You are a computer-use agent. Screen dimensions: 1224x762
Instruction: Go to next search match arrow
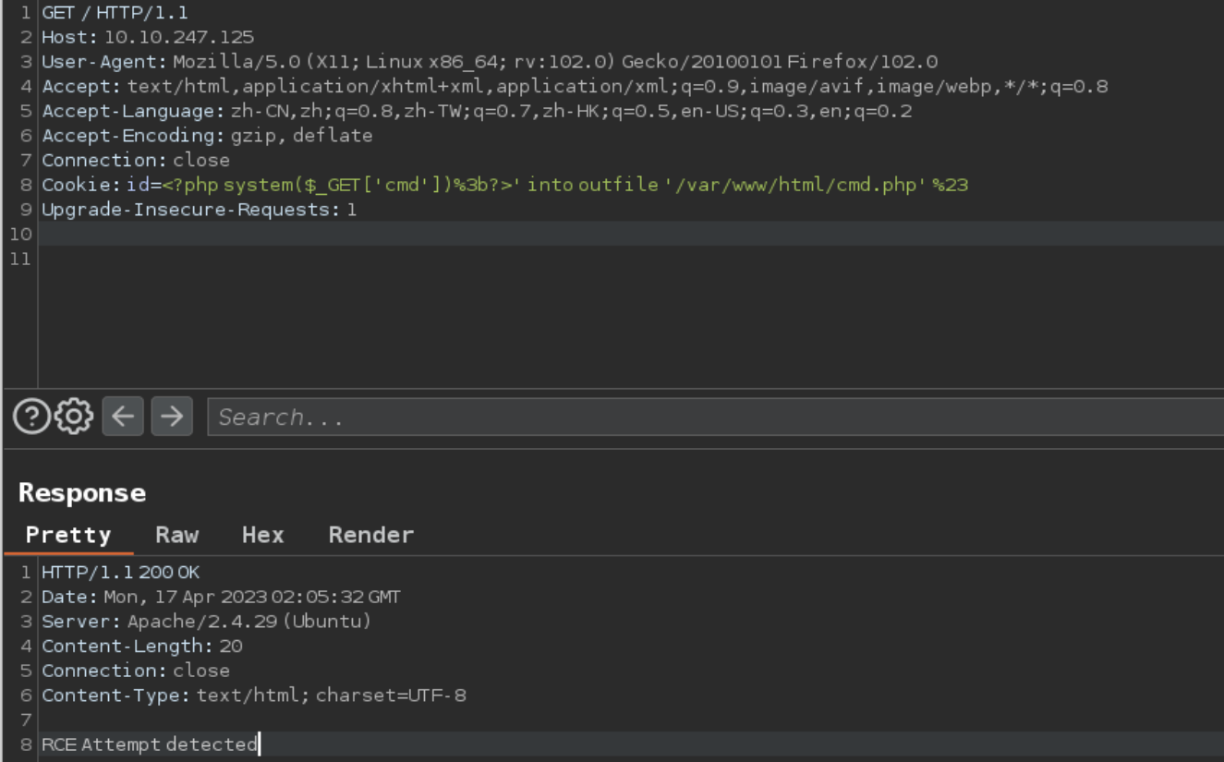click(x=172, y=417)
